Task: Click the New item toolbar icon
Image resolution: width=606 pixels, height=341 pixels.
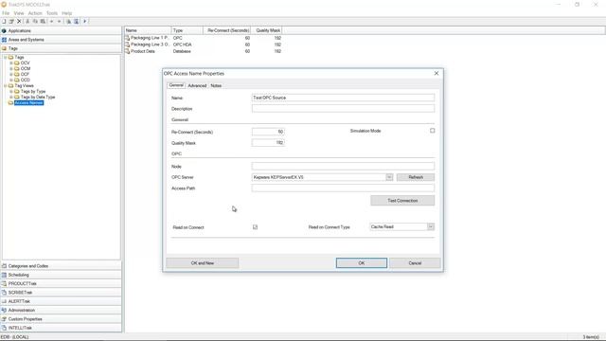Action: [x=4, y=21]
